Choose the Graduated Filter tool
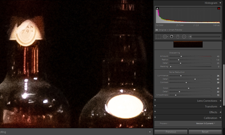Screen dimensions: 225x135 (178, 37)
